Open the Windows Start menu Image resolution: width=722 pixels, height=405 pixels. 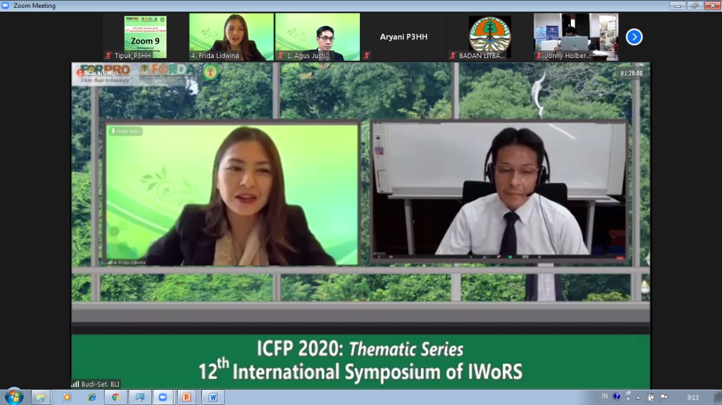[14, 397]
